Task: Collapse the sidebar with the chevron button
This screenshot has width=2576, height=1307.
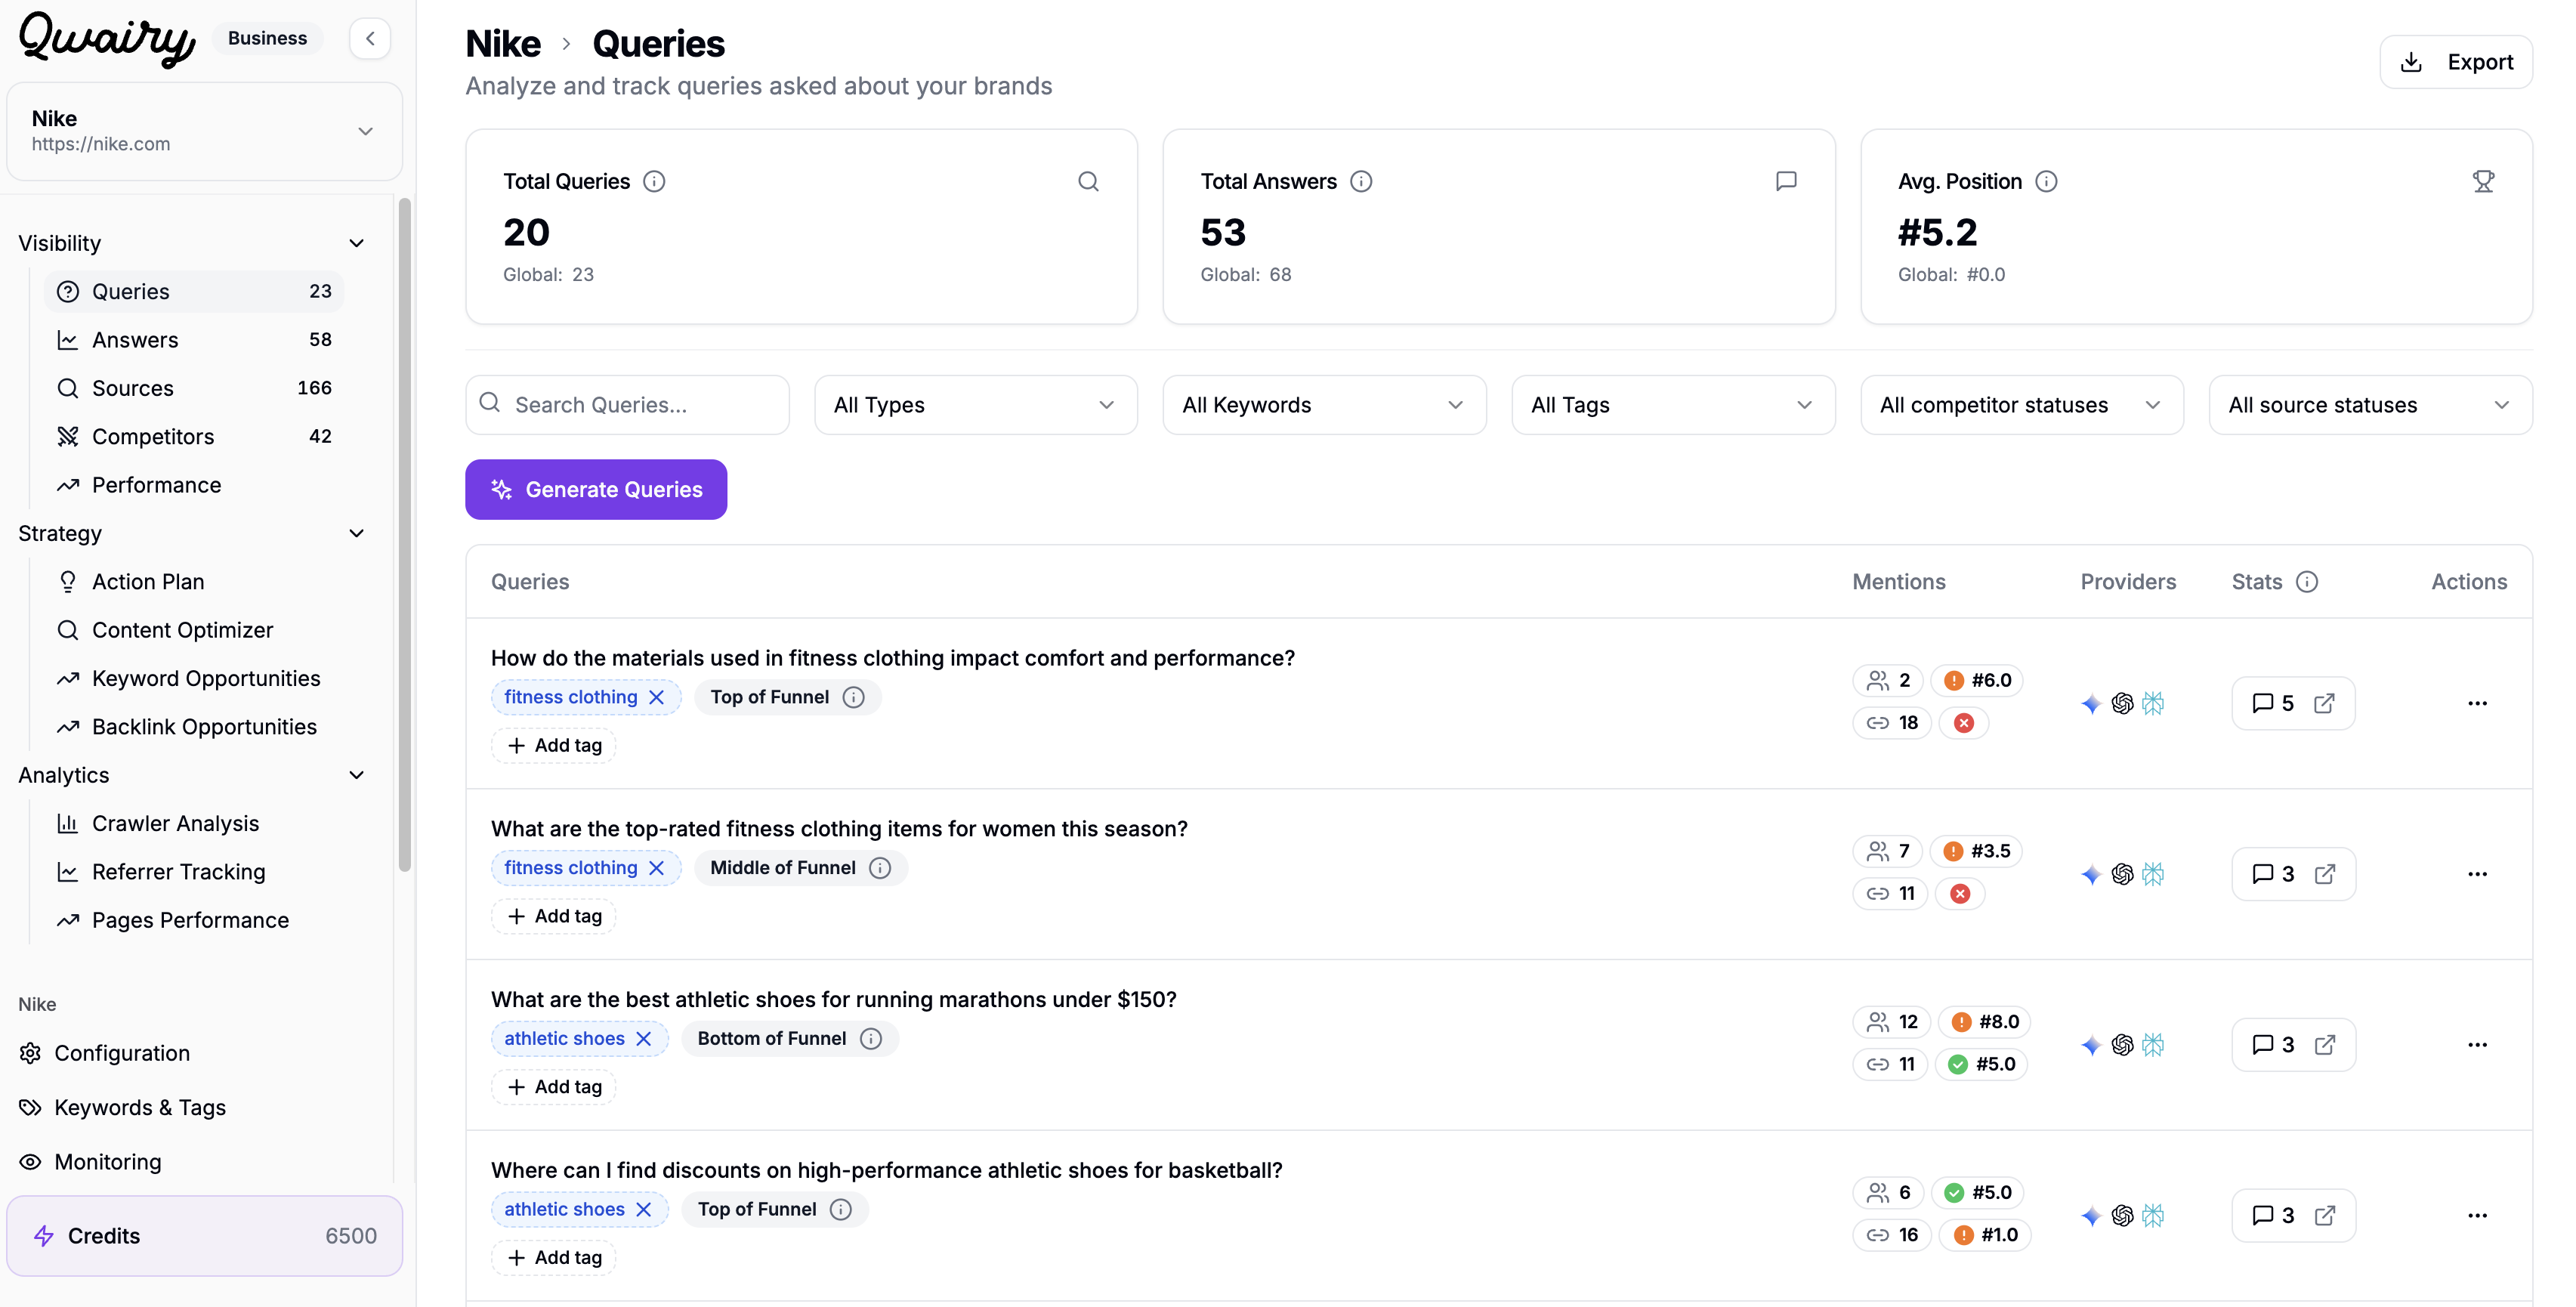Action: point(370,39)
